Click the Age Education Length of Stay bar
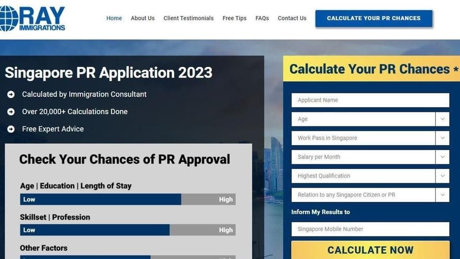The image size is (460, 259). [x=128, y=199]
